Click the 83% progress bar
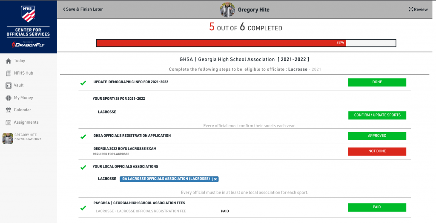Viewport: 436px width, 223px height. 246,43
